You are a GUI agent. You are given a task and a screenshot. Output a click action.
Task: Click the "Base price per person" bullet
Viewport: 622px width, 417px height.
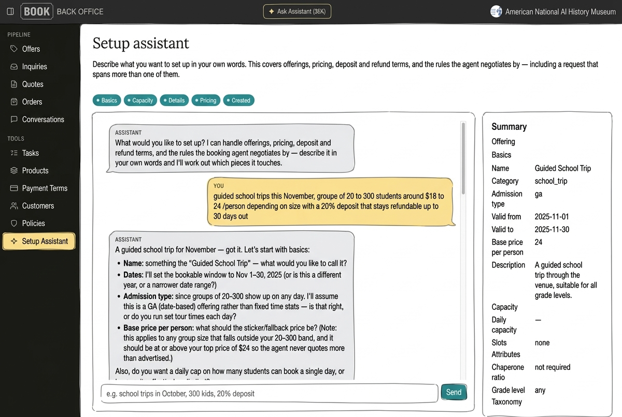(234, 342)
